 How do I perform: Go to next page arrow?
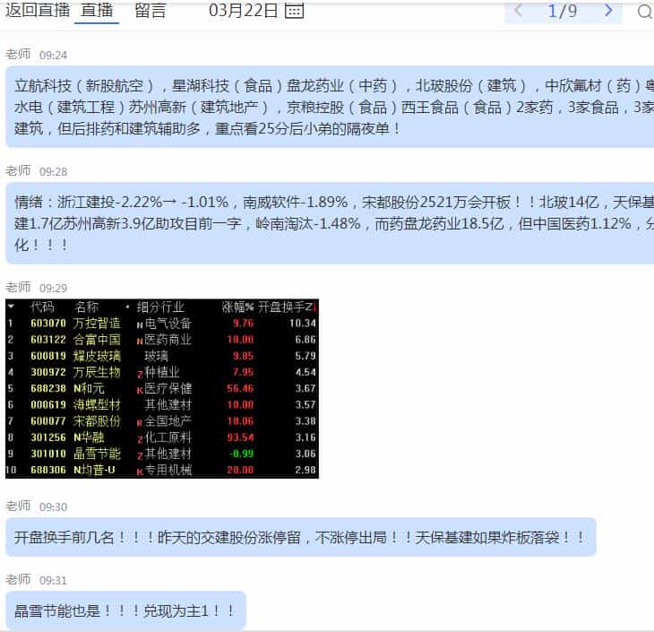608,10
